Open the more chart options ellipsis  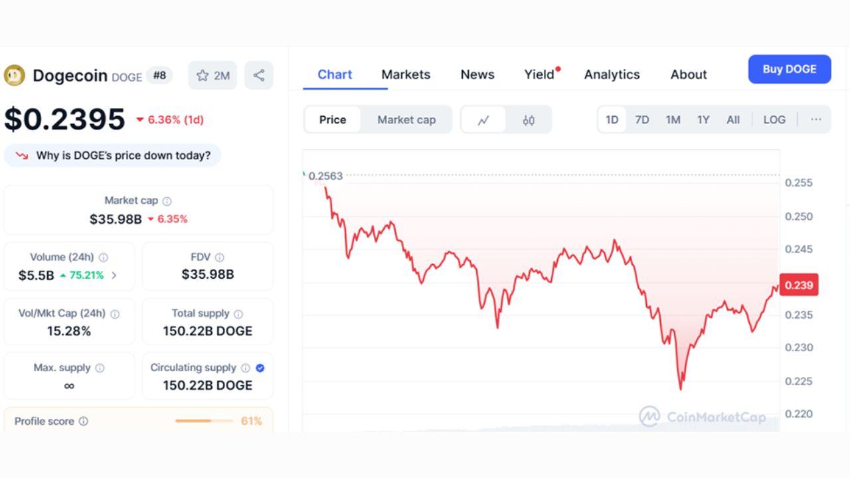click(816, 120)
